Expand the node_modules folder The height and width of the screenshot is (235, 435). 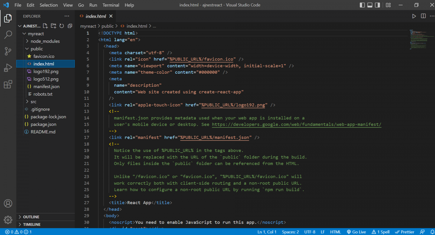coord(45,41)
